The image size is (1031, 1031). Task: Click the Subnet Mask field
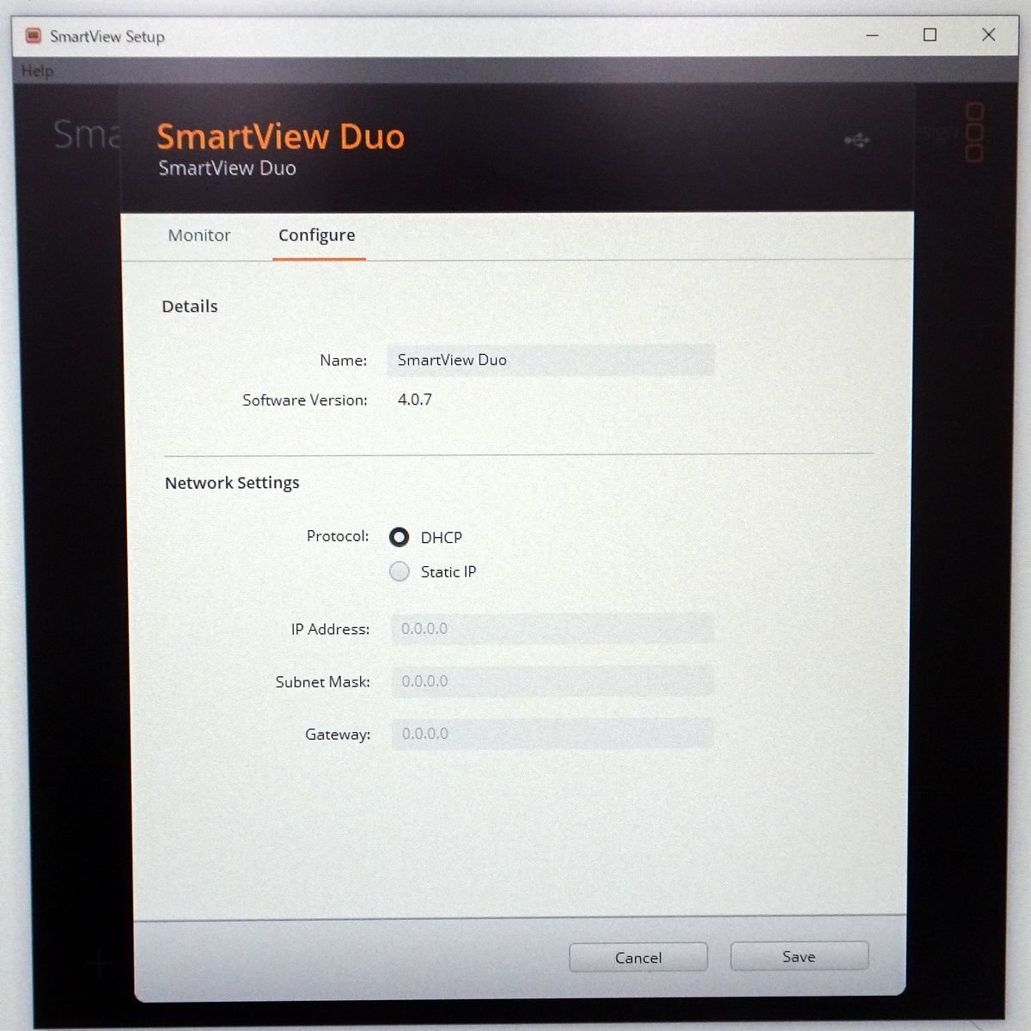552,681
